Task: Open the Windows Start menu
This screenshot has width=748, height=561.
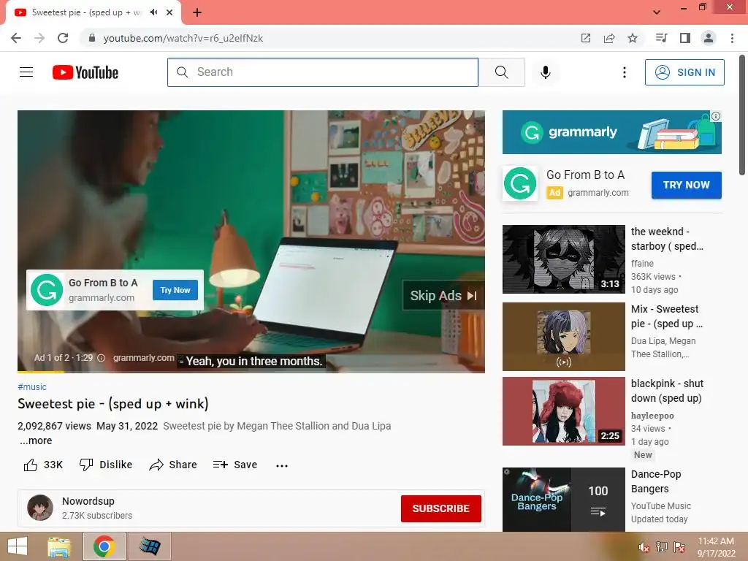Action: pos(18,546)
